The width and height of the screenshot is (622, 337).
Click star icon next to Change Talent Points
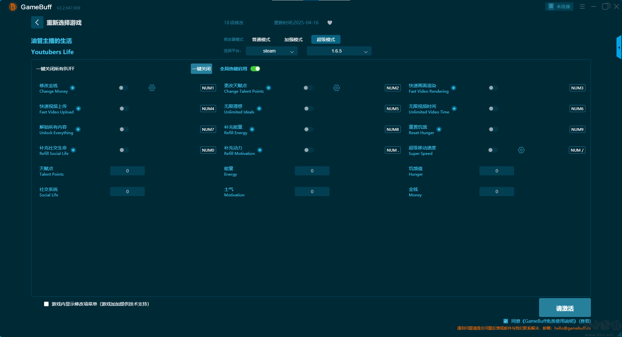[269, 88]
